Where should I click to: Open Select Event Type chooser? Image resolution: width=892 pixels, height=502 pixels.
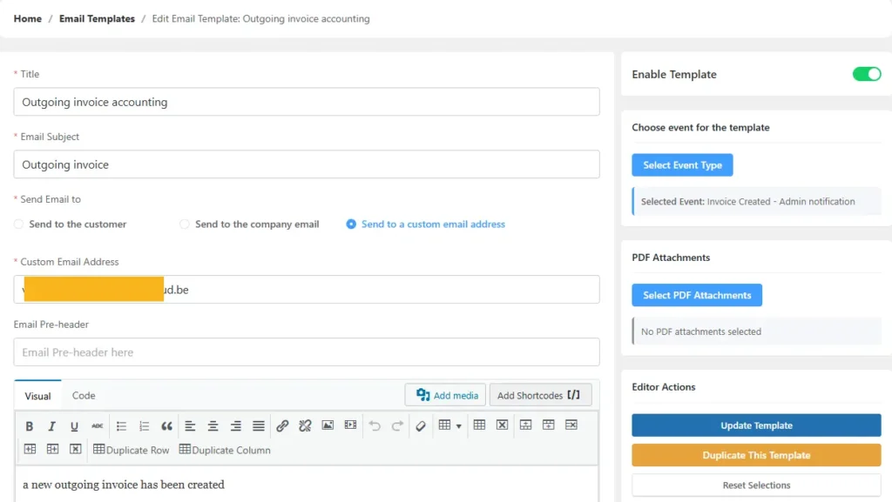[682, 165]
